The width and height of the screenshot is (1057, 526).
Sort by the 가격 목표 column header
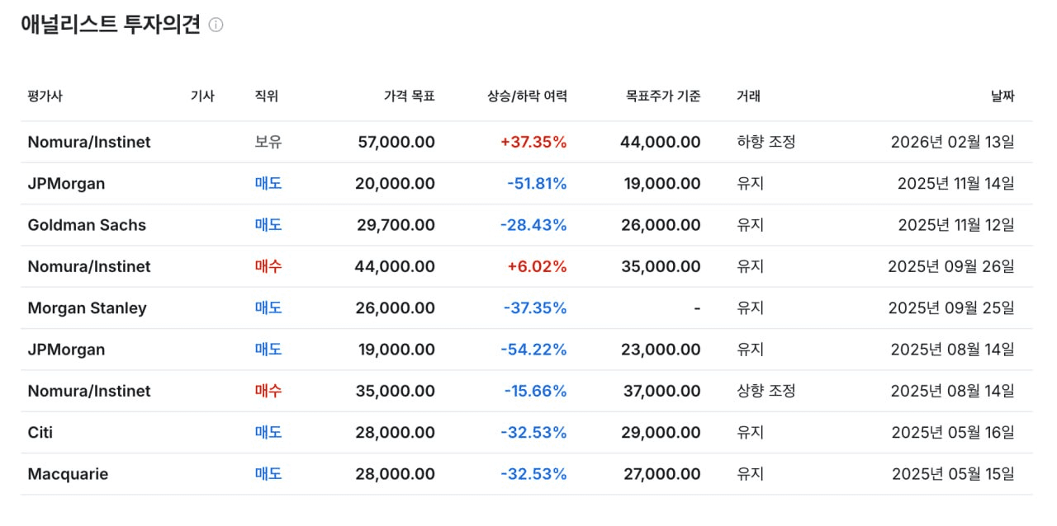[409, 96]
